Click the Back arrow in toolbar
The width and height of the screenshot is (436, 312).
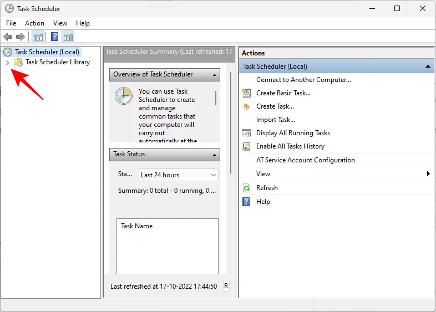click(x=8, y=37)
